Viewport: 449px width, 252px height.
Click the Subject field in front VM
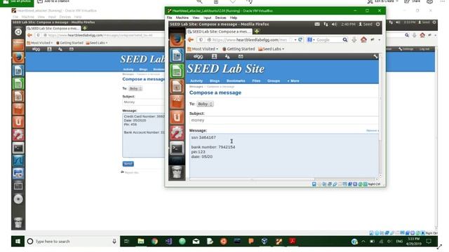(283, 120)
